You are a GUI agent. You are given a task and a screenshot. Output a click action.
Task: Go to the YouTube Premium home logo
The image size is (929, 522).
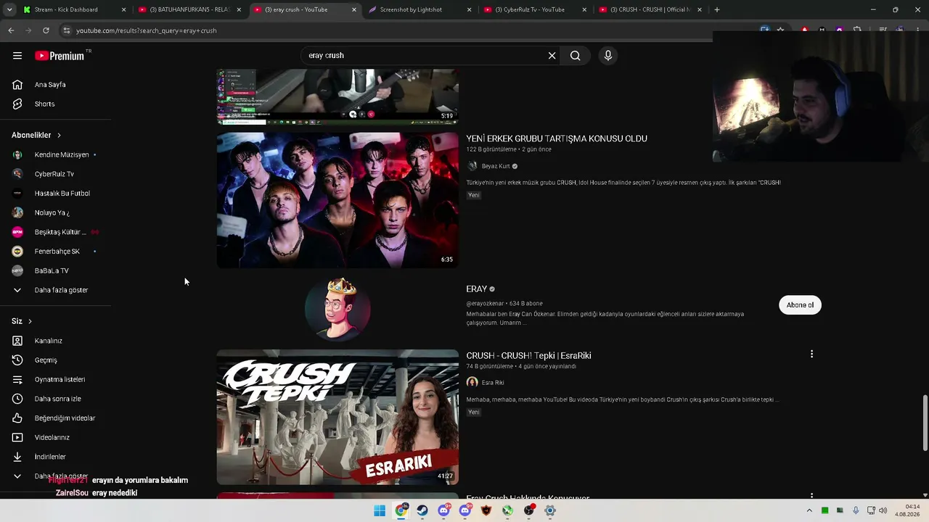(60, 56)
